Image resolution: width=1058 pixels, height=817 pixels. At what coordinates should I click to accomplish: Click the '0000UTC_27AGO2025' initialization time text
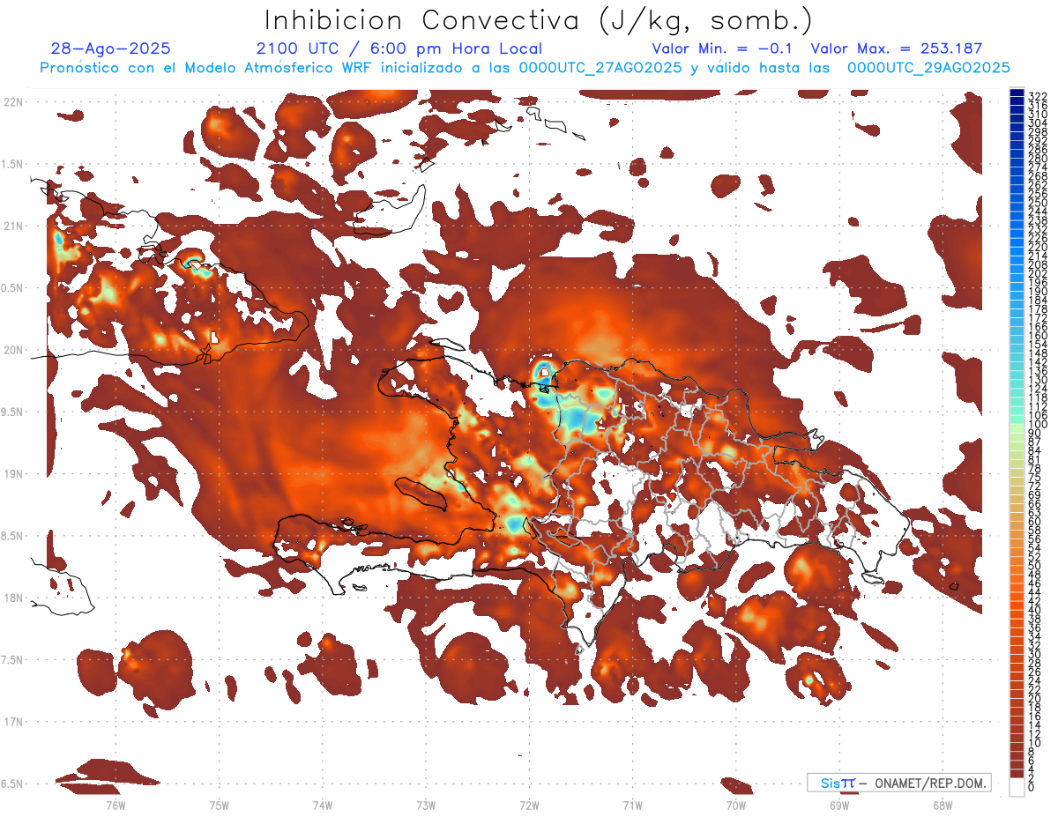600,68
